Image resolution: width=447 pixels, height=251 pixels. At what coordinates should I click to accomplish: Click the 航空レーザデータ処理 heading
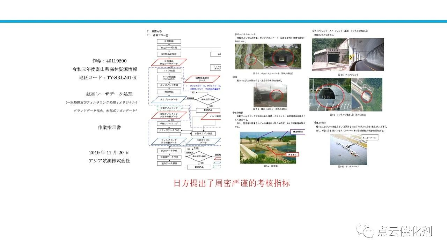[x=109, y=94]
